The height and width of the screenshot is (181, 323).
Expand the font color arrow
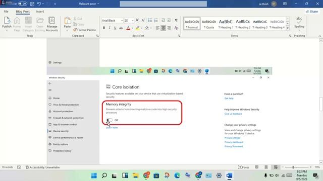(x=132, y=28)
